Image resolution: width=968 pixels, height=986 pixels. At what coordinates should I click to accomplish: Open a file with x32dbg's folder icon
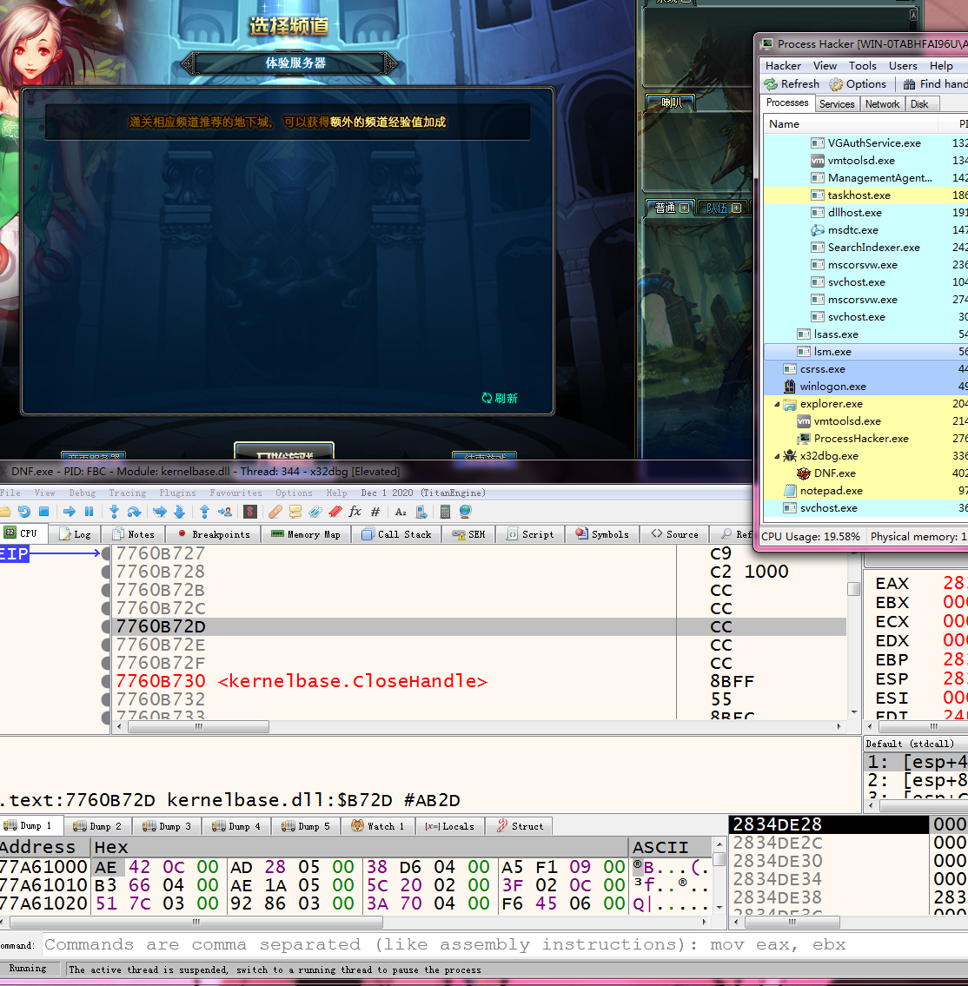4,512
